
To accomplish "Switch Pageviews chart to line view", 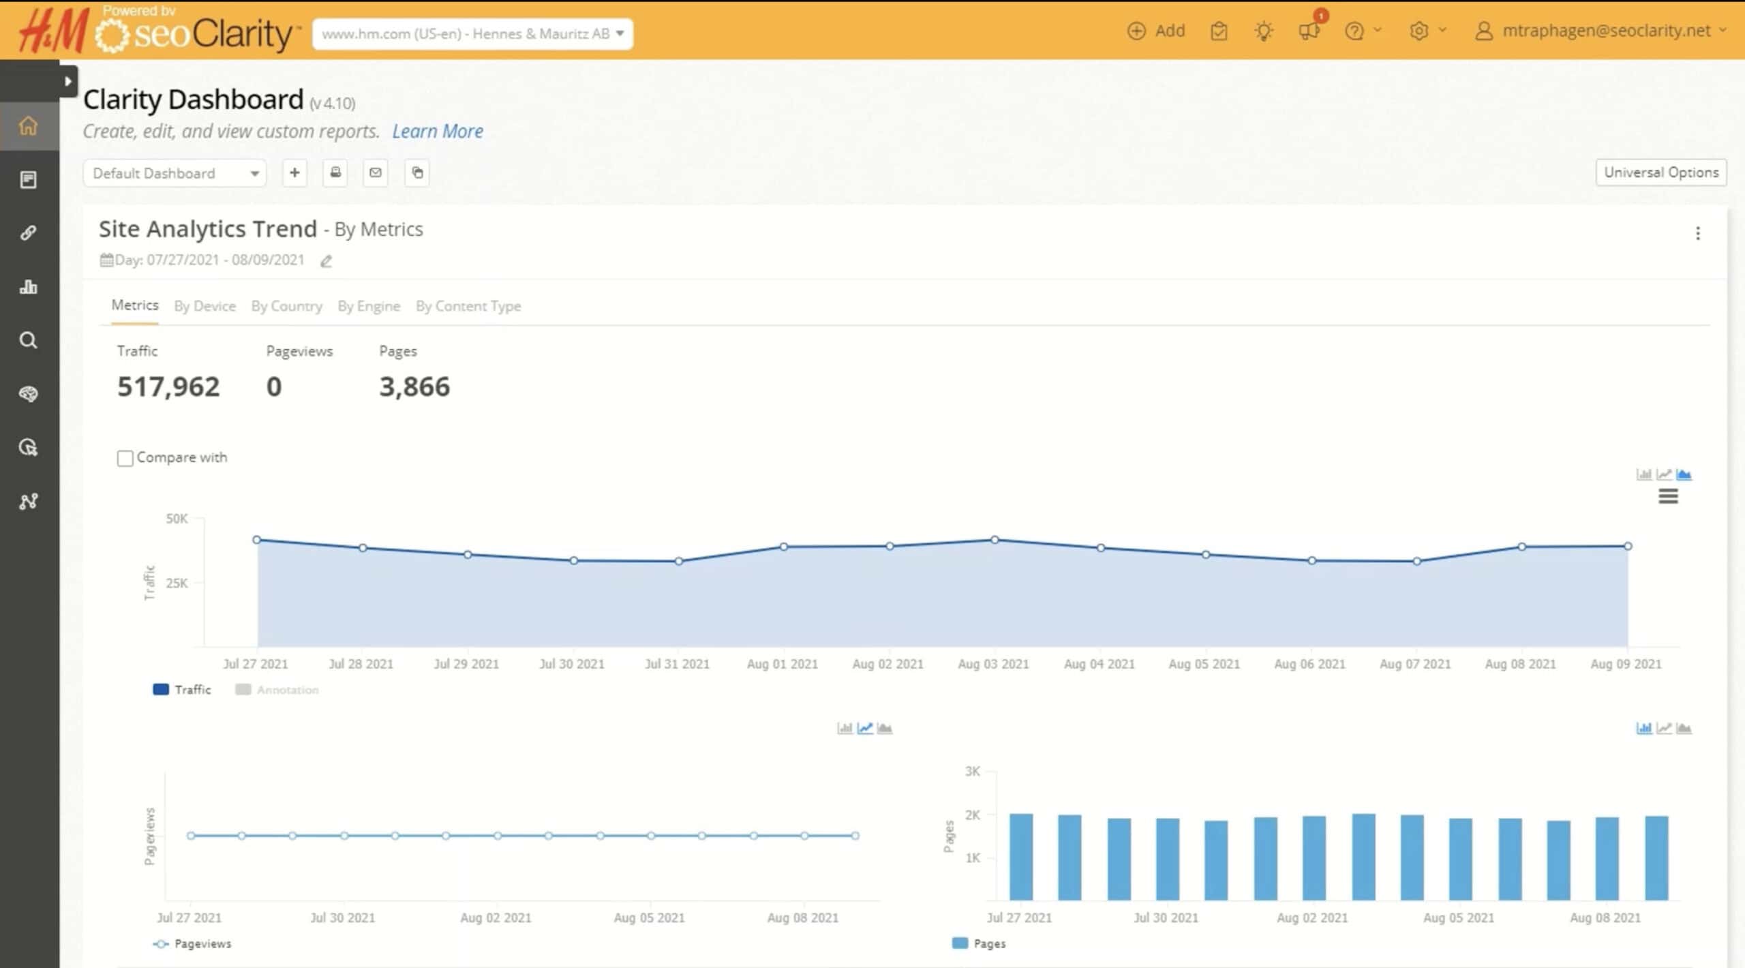I will coord(865,728).
